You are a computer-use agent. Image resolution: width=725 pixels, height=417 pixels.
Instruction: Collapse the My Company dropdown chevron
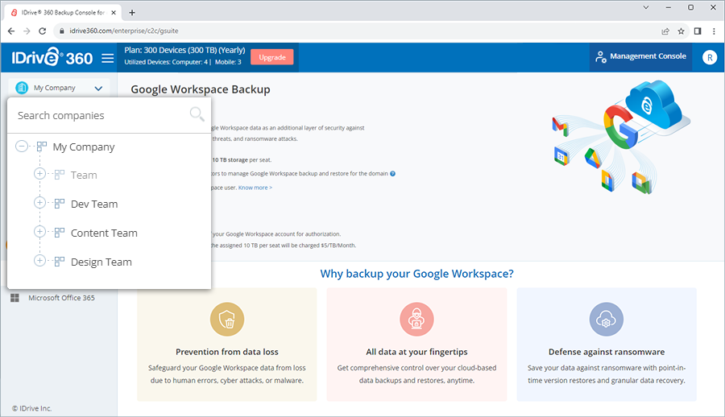pos(98,88)
